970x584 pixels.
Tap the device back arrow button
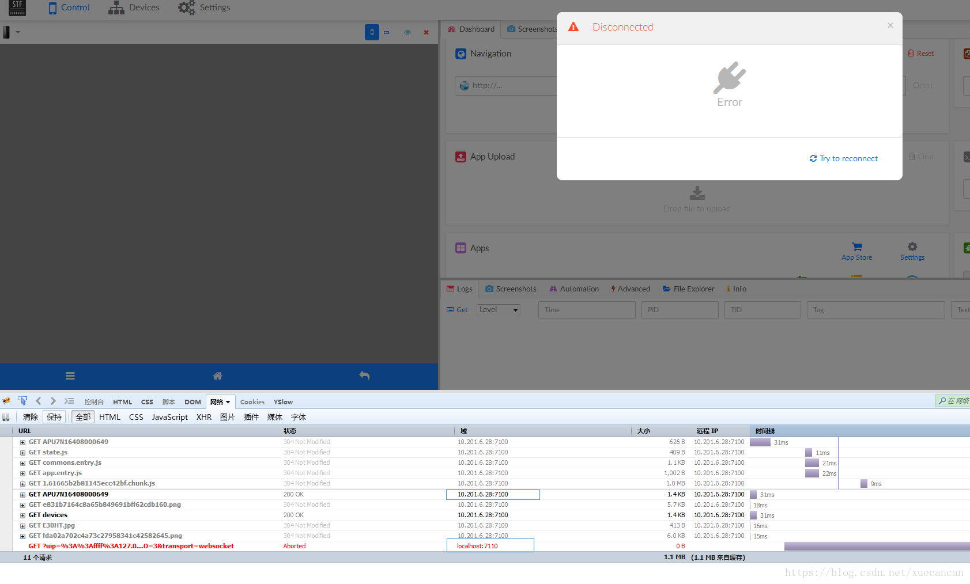pos(364,376)
